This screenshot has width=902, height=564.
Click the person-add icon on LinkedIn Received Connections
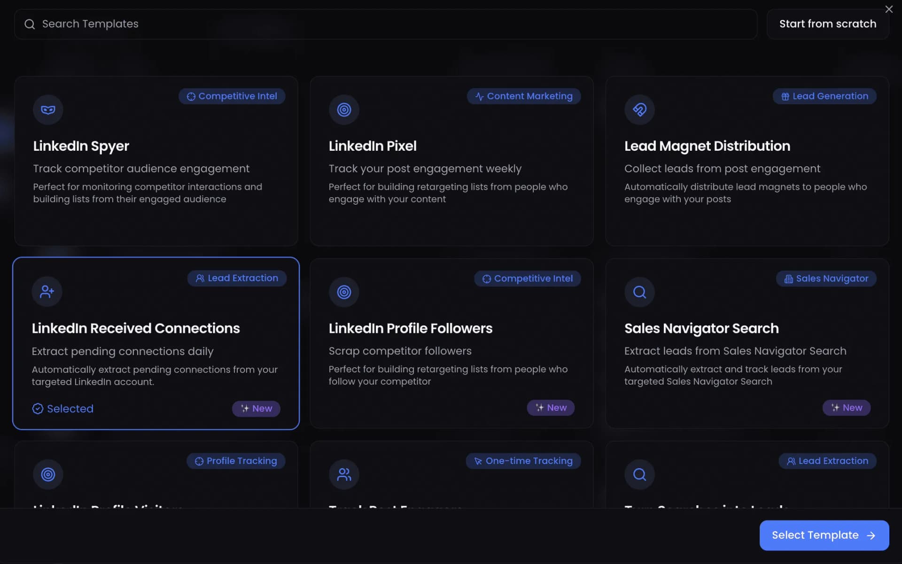point(47,291)
